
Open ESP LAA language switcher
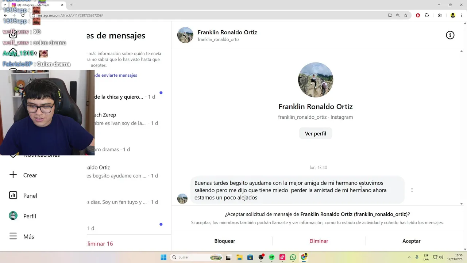(426, 257)
